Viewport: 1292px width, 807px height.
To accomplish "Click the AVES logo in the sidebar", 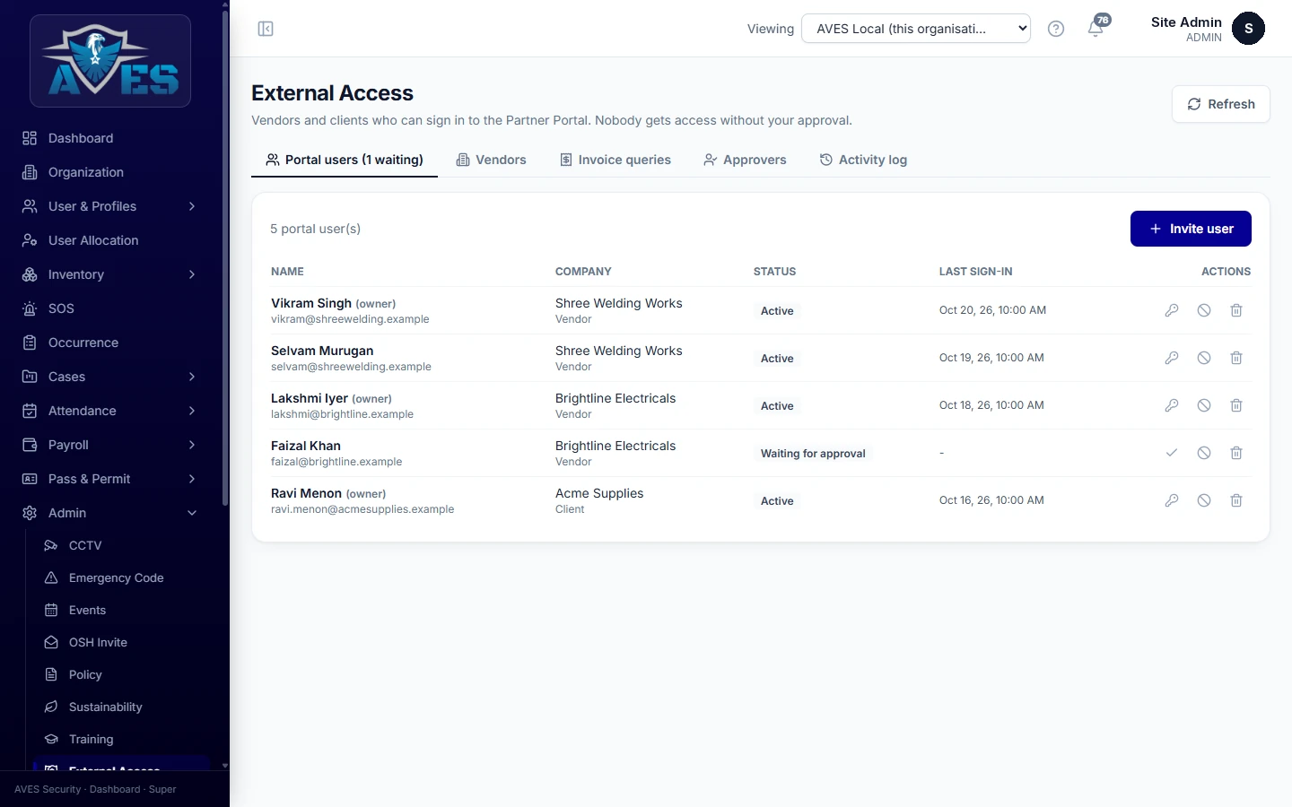I will coord(110,61).
